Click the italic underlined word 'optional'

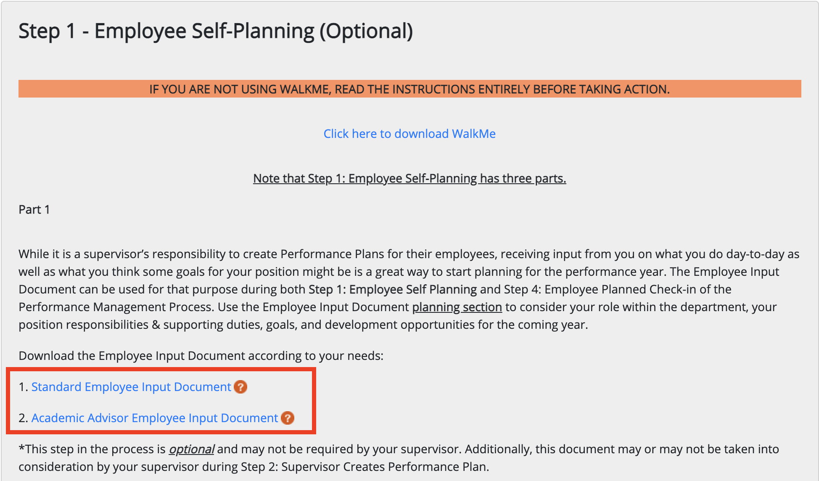tap(191, 449)
